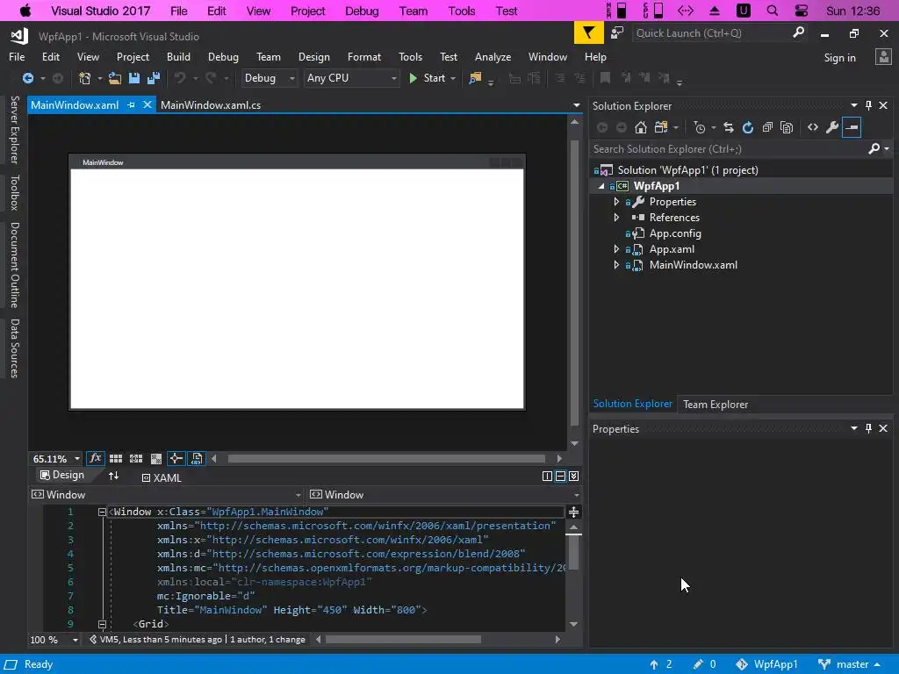
Task: Switch to vertical split view
Action: pos(547,477)
